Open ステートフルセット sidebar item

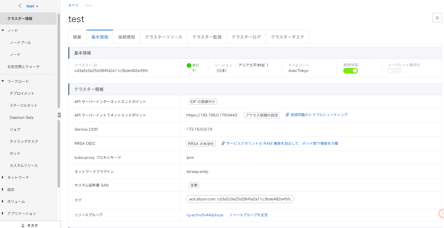pos(23,105)
